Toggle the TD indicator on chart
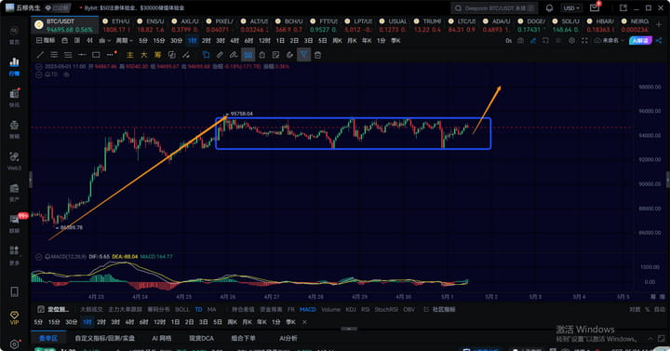The height and width of the screenshot is (351, 670). pos(199,309)
